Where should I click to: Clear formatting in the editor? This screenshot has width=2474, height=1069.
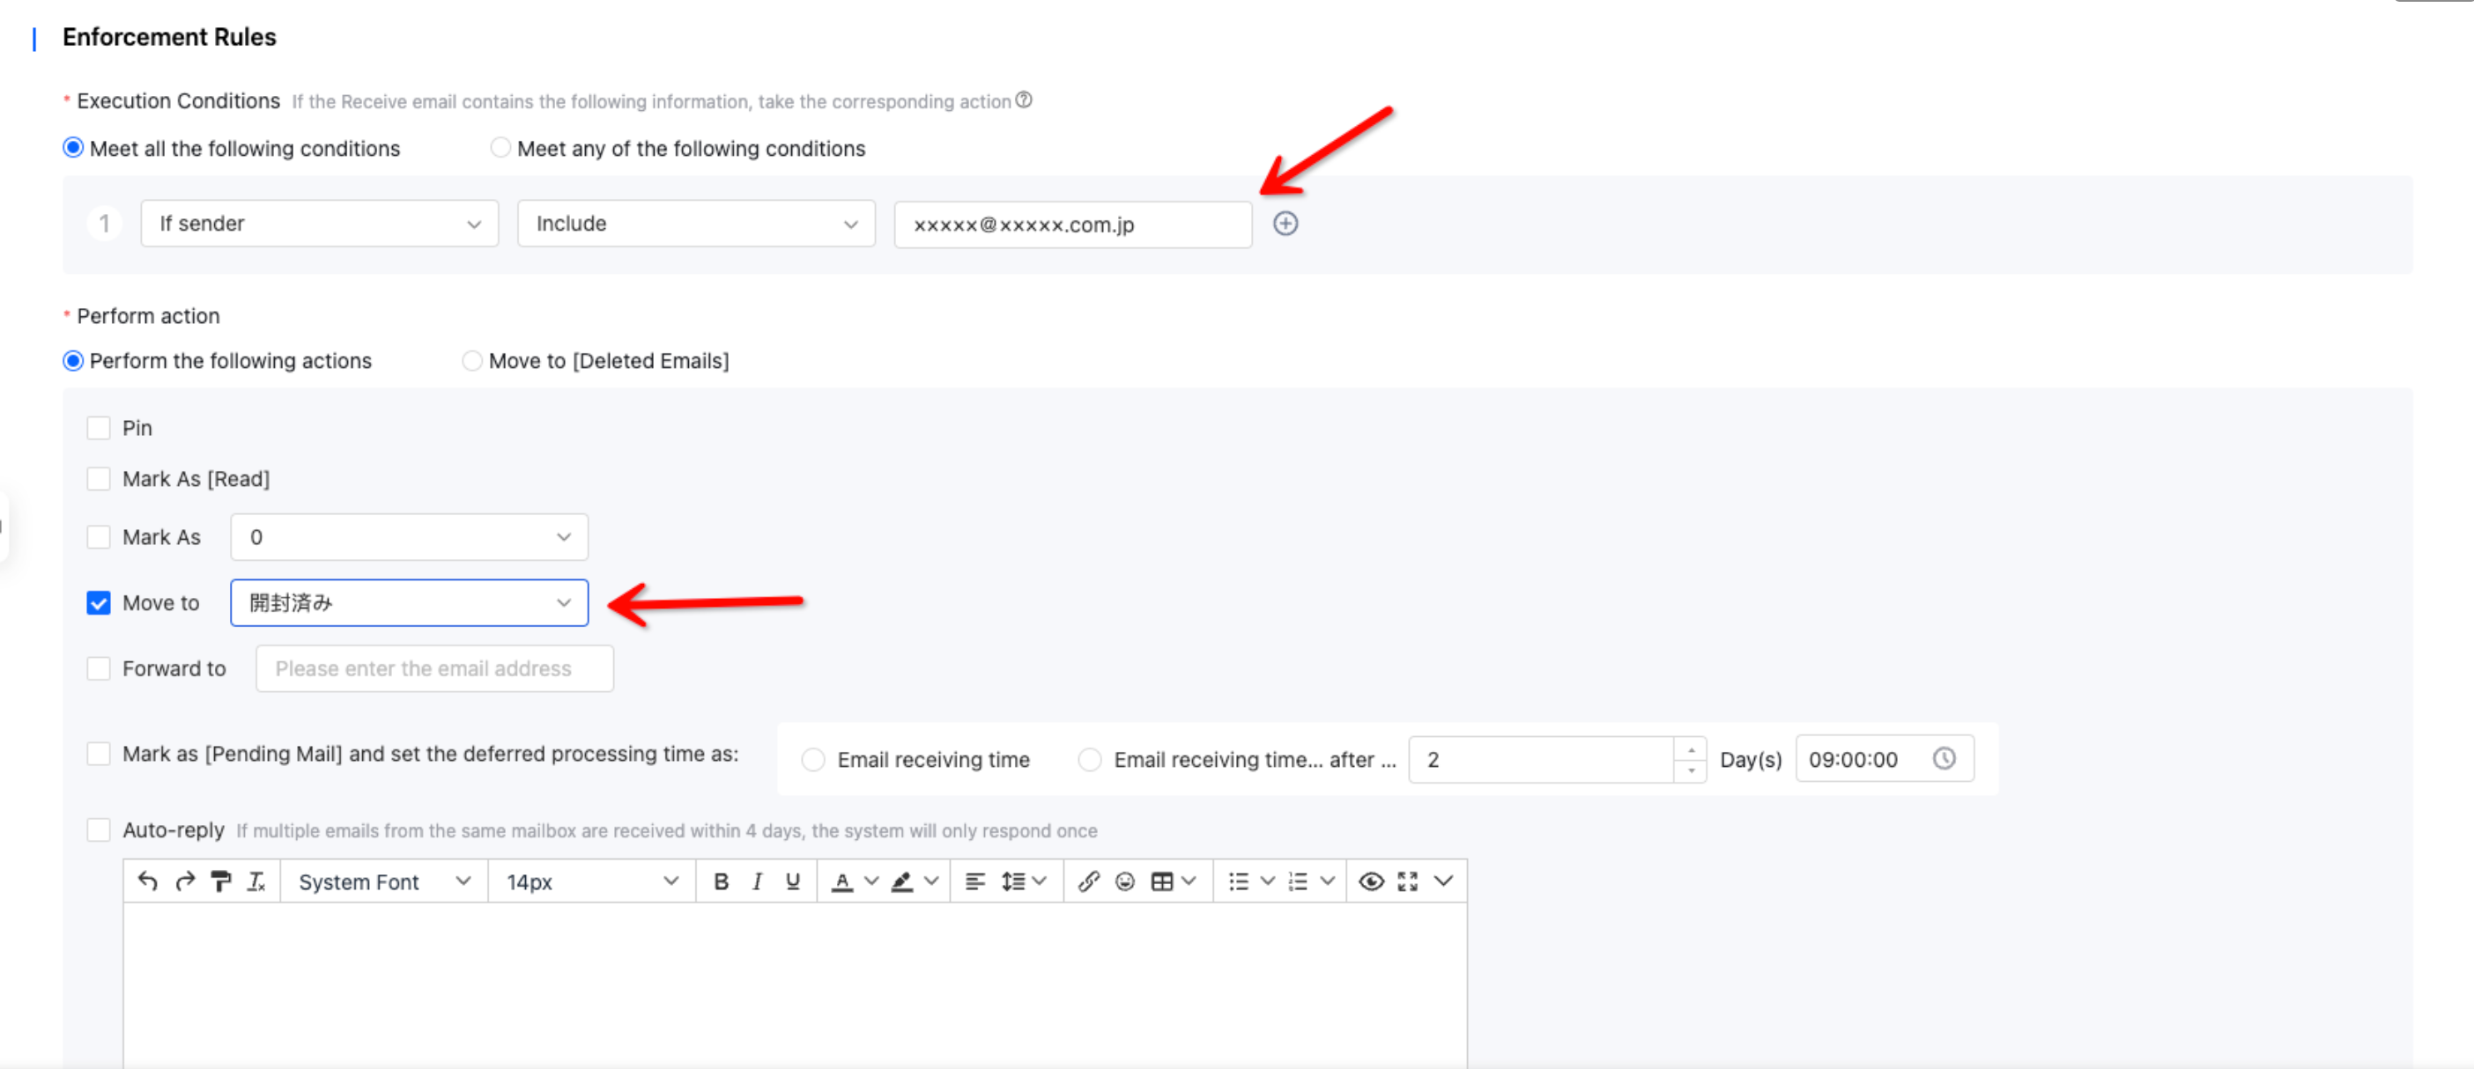(x=256, y=881)
